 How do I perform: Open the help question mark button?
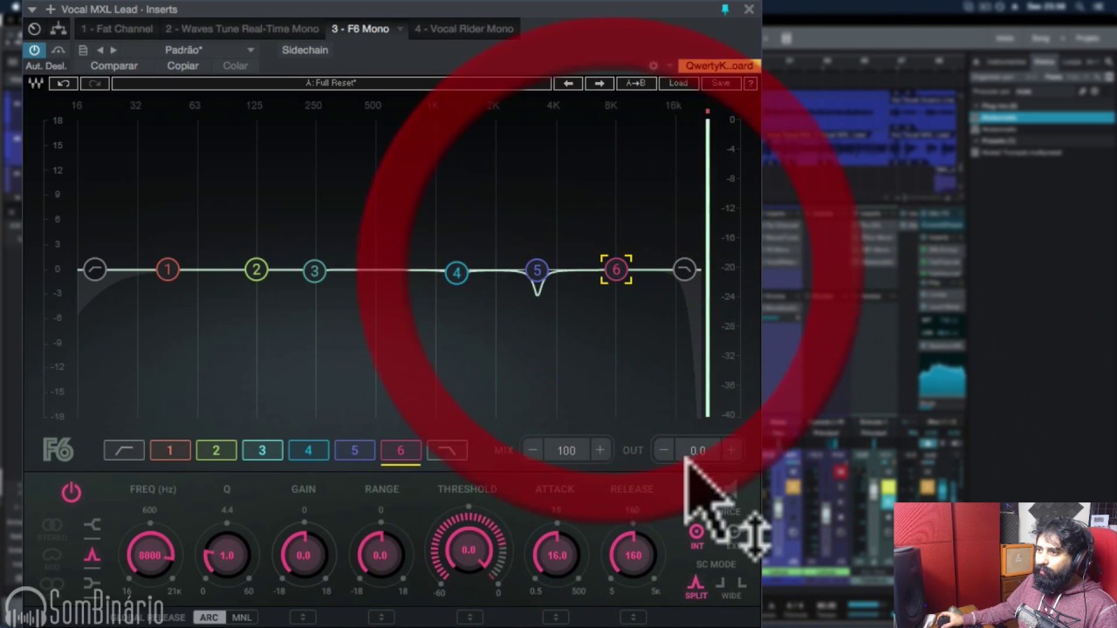[x=750, y=83]
